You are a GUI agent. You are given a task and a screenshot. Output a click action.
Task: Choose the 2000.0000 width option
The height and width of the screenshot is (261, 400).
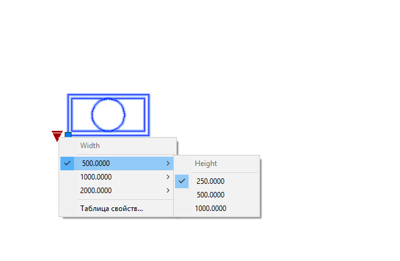(116, 191)
